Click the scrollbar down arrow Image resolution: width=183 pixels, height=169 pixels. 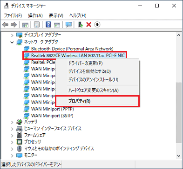(179, 156)
